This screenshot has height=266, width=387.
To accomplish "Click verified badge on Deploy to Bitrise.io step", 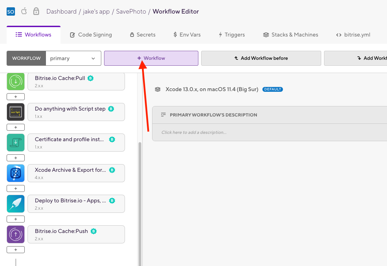I will coord(112,200).
